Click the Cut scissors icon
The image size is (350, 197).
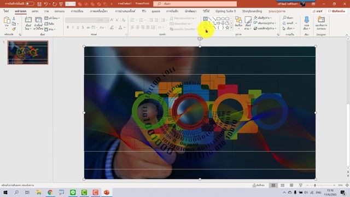click(x=14, y=19)
